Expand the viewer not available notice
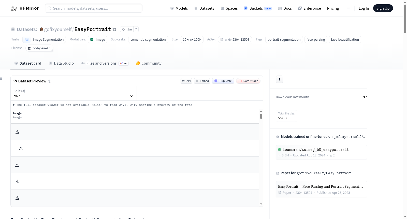The image size is (407, 219). point(103,105)
